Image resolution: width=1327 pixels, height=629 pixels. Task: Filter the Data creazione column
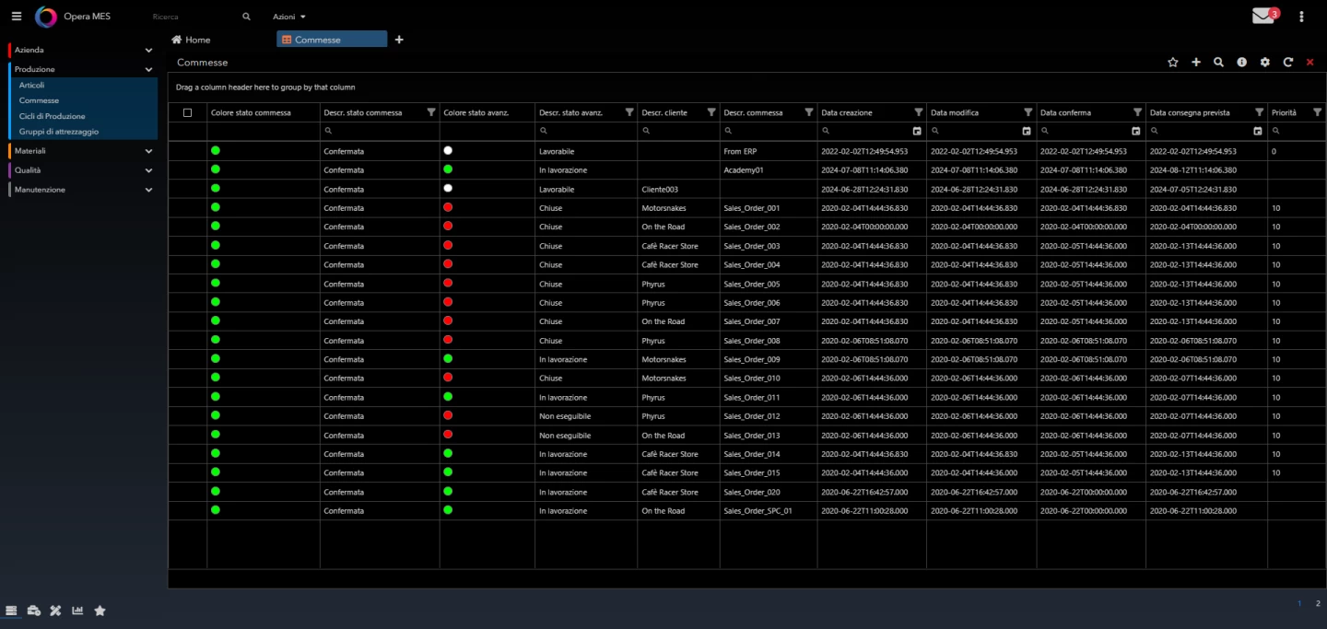(919, 112)
